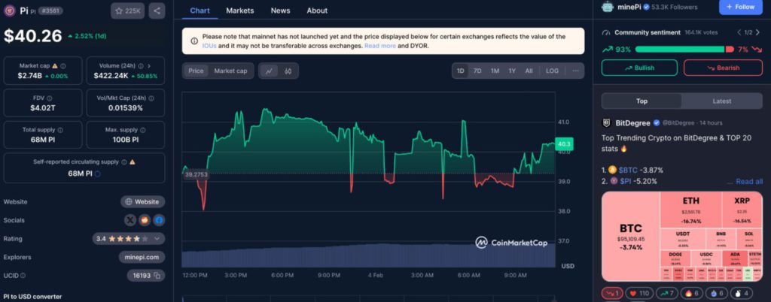Open the share icon button
Viewport: 771px width, 302px height.
click(157, 11)
